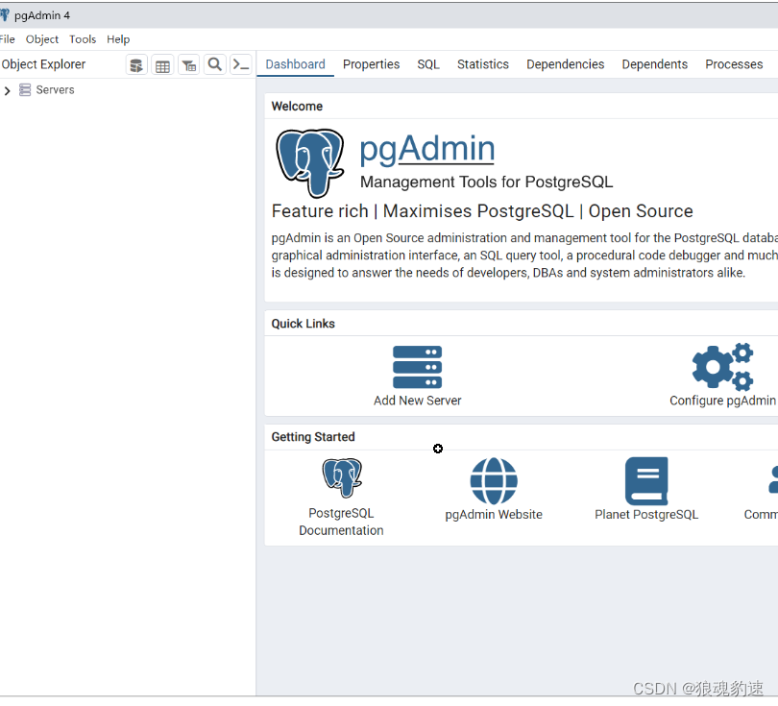778x706 pixels.
Task: Switch to the Dependencies tab
Action: 565,64
